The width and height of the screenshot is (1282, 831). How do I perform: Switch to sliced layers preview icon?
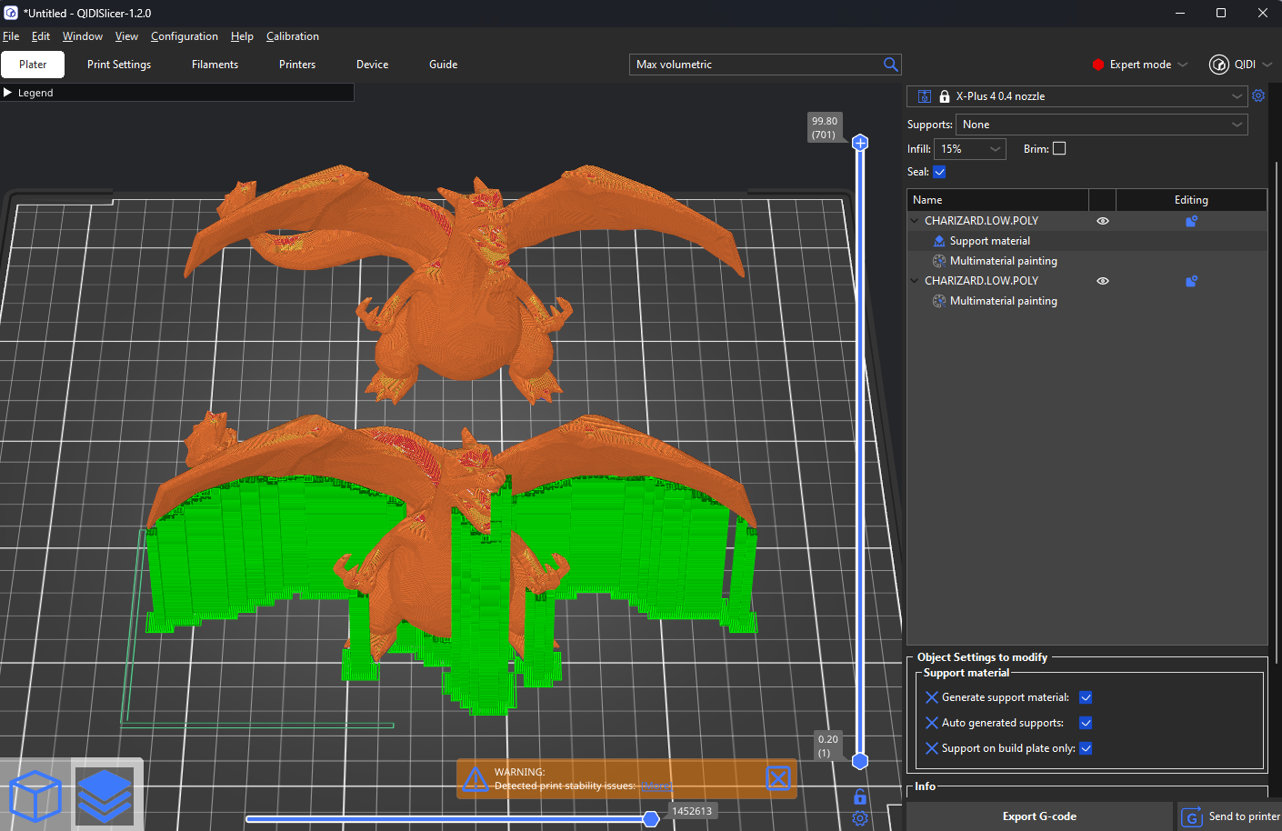105,796
